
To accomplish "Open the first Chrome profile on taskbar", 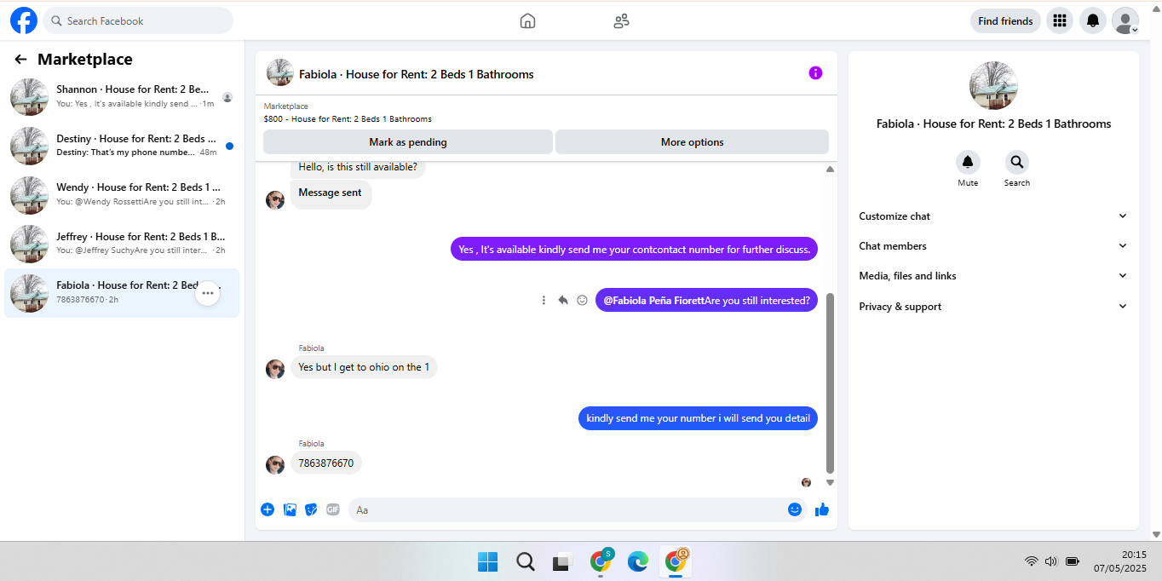I will (x=601, y=561).
